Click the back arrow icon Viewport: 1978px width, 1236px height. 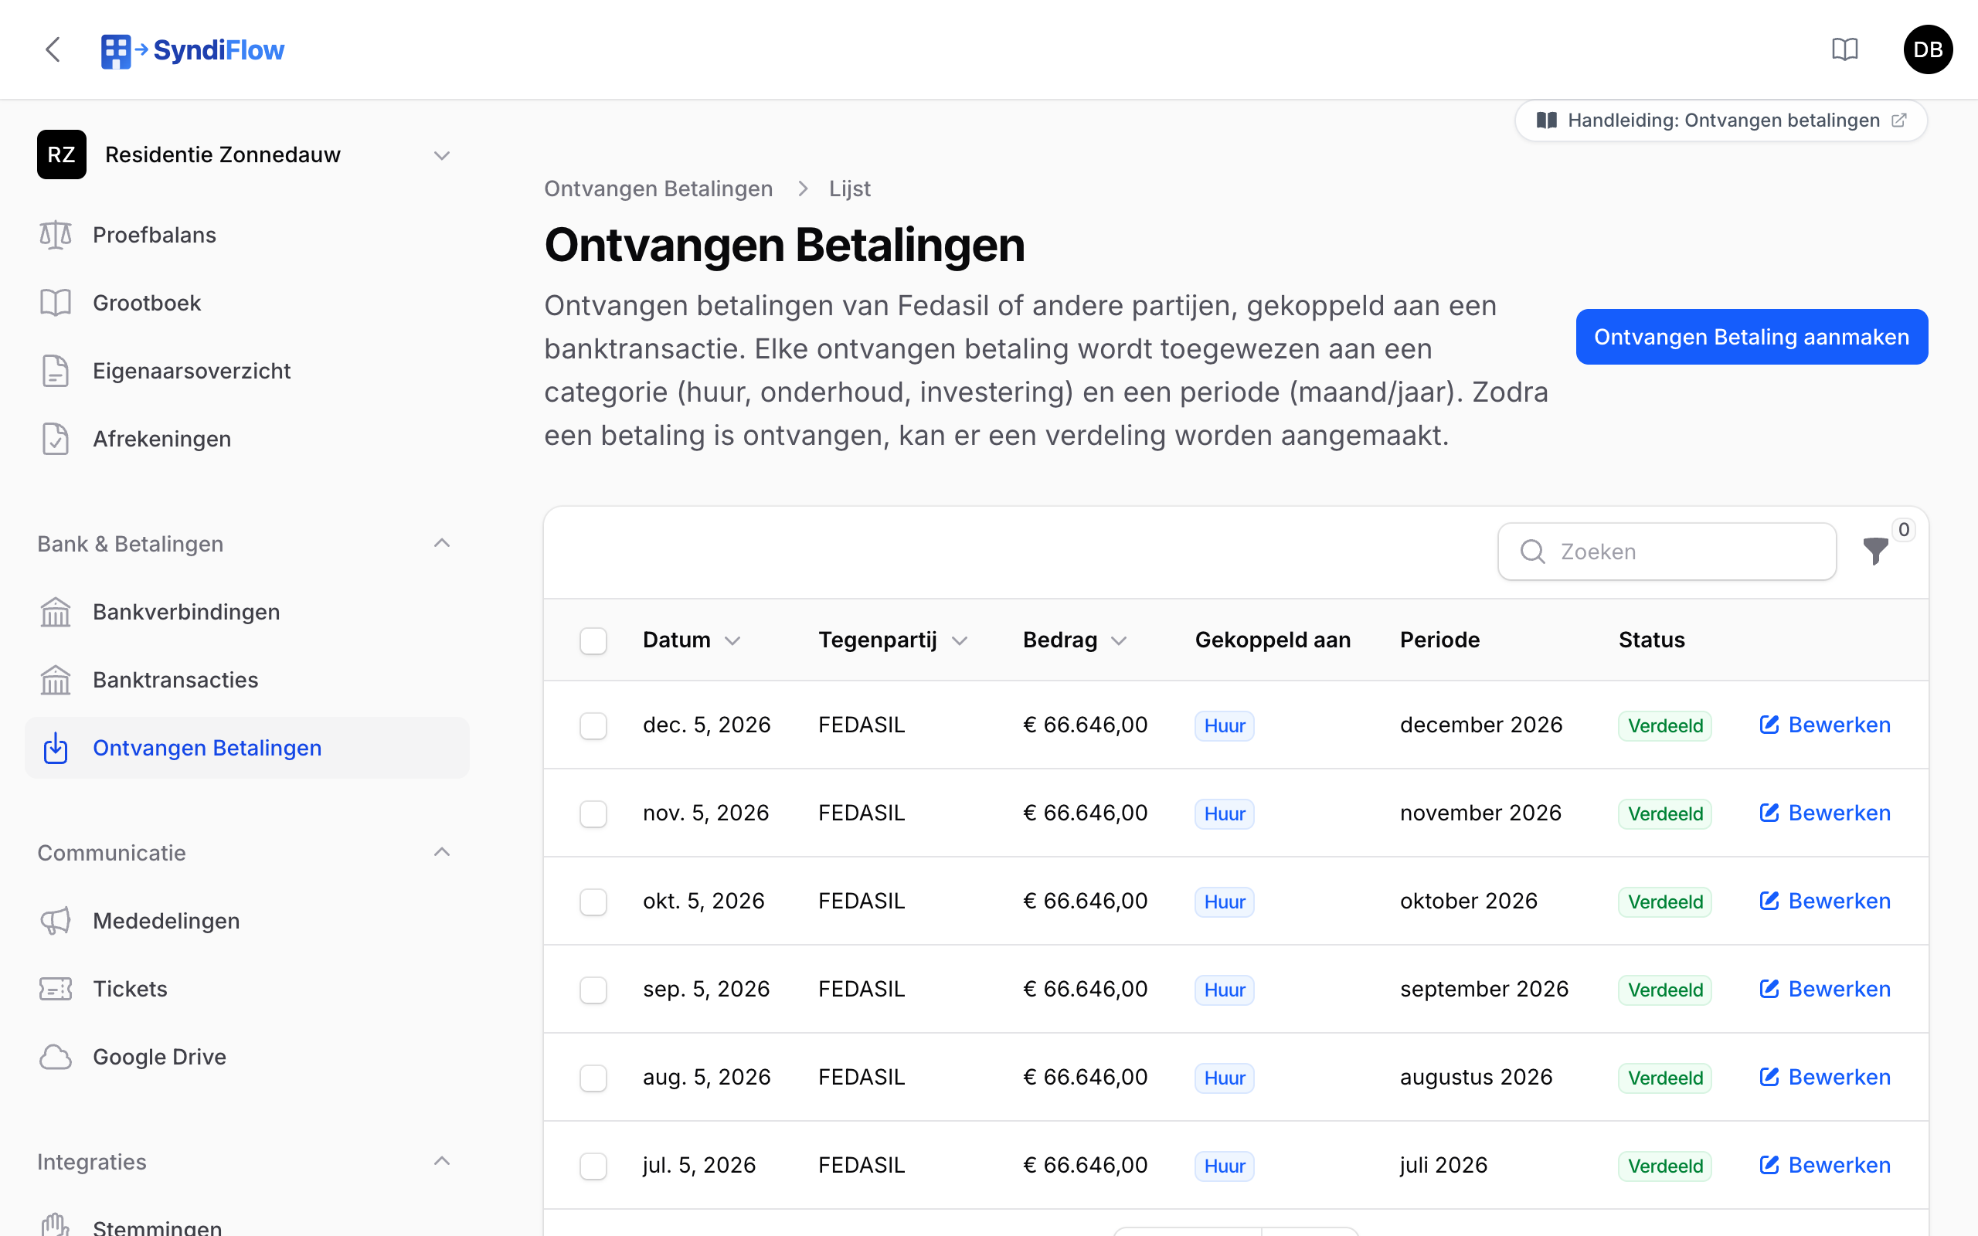pos(53,49)
